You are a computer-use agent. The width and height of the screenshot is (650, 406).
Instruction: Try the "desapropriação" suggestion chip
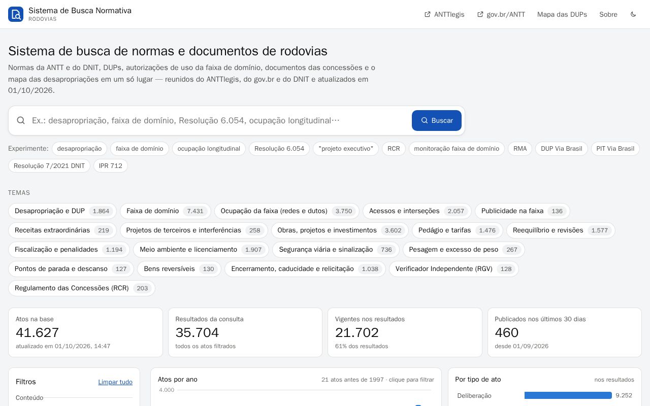click(79, 149)
